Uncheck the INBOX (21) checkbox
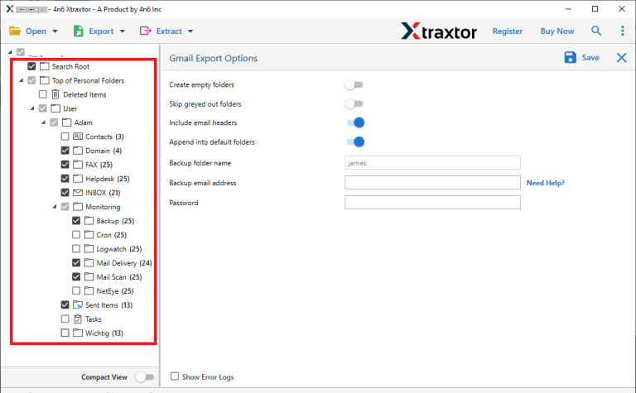Image resolution: width=636 pixels, height=393 pixels. [65, 193]
